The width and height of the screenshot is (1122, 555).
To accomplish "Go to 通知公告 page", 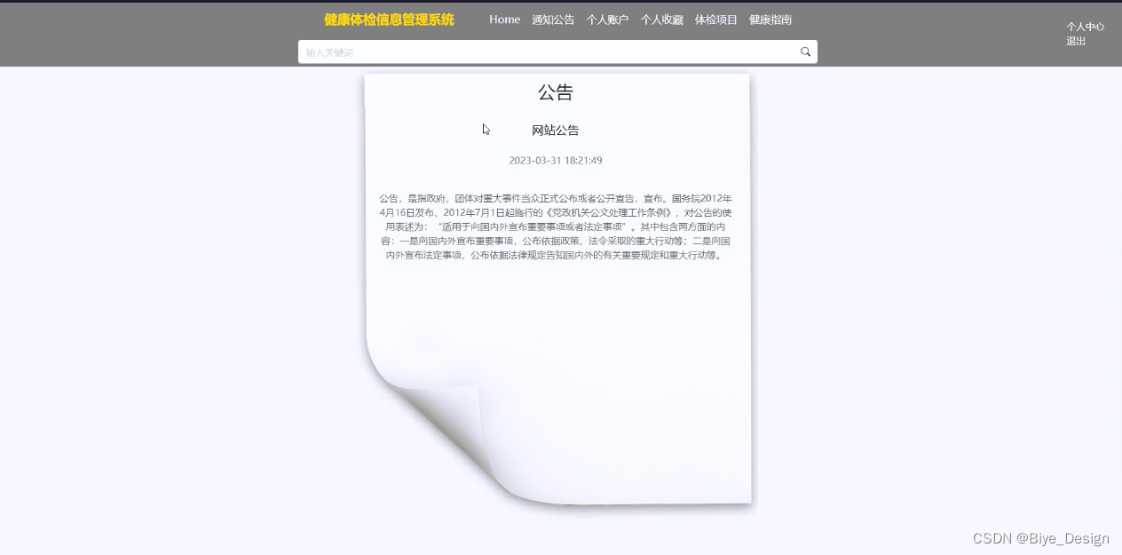I will 553,20.
